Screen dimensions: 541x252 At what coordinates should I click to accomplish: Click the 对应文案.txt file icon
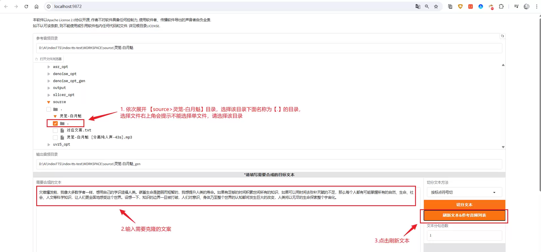point(62,131)
